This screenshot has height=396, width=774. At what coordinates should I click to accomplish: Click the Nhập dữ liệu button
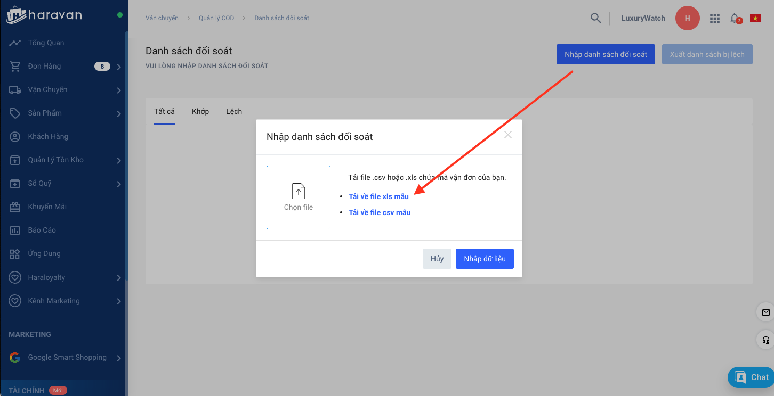485,259
